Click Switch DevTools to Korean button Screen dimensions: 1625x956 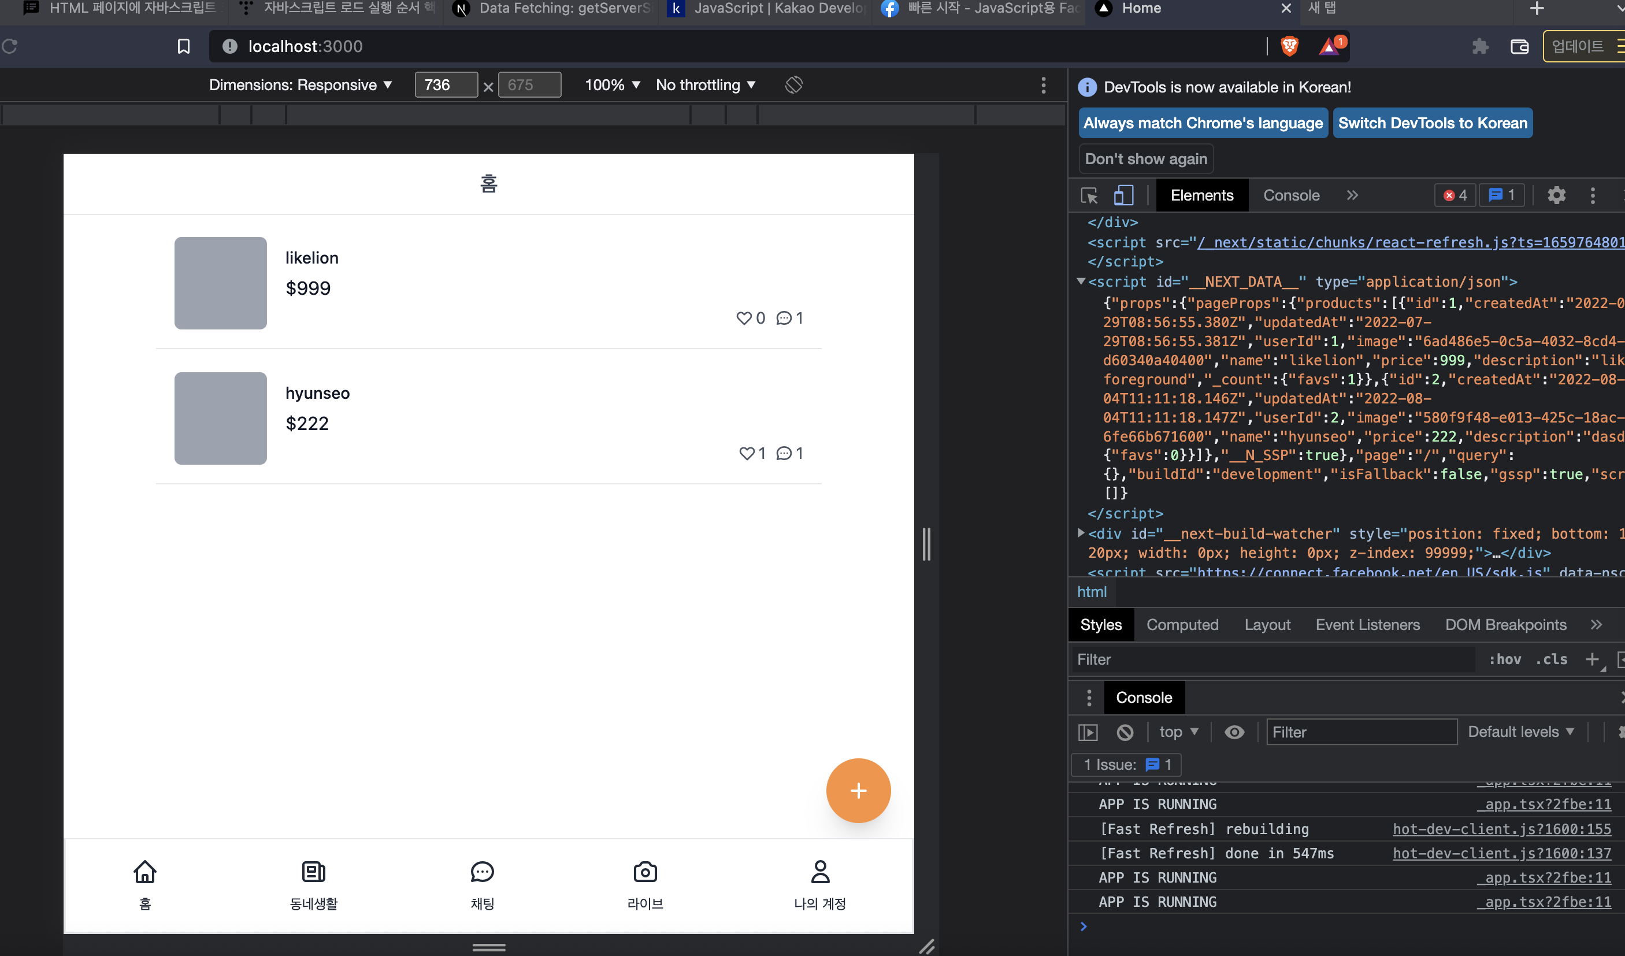[1432, 123]
